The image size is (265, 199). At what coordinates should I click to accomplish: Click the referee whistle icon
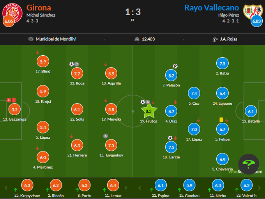pos(215,39)
